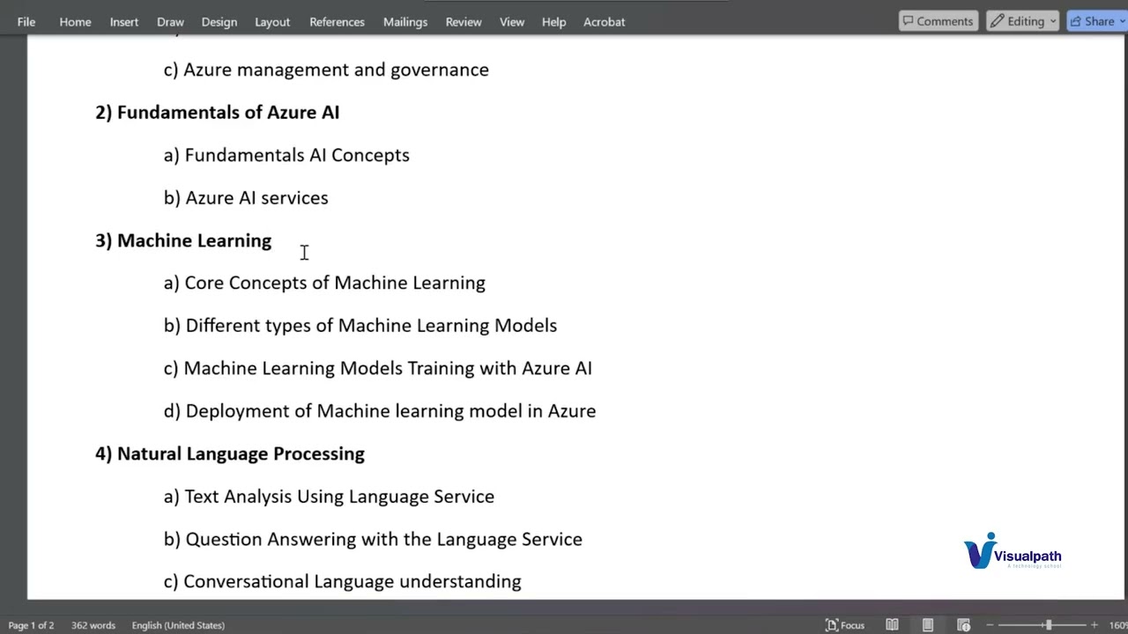This screenshot has width=1128, height=634.
Task: Open the Help tab
Action: 553,22
